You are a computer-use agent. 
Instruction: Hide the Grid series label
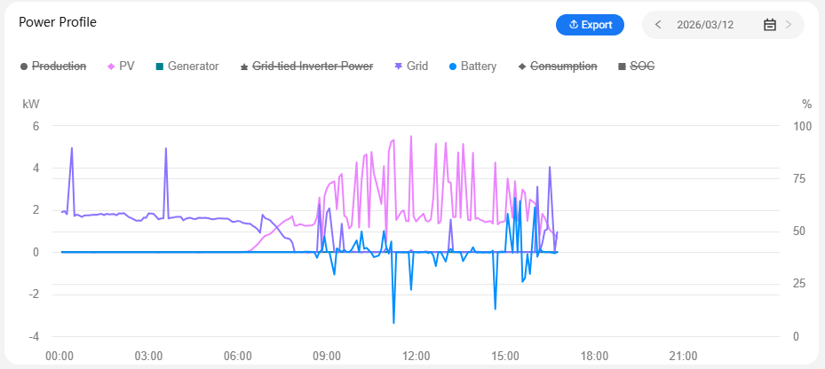pyautogui.click(x=417, y=67)
